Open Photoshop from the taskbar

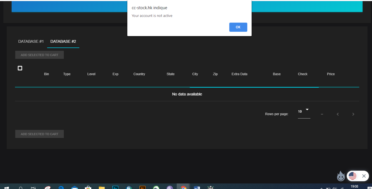[115, 188]
